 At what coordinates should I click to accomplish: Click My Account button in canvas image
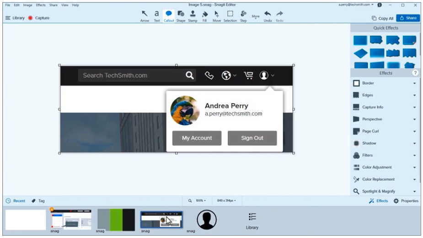pyautogui.click(x=197, y=138)
